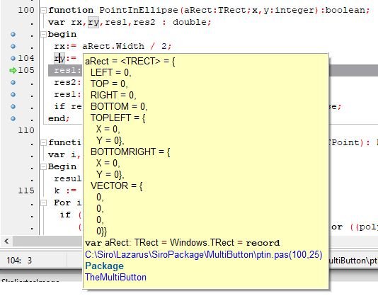Image resolution: width=378 pixels, height=296 pixels.
Task: Click the horizontal scrollbar left arrow
Action: pos(6,241)
